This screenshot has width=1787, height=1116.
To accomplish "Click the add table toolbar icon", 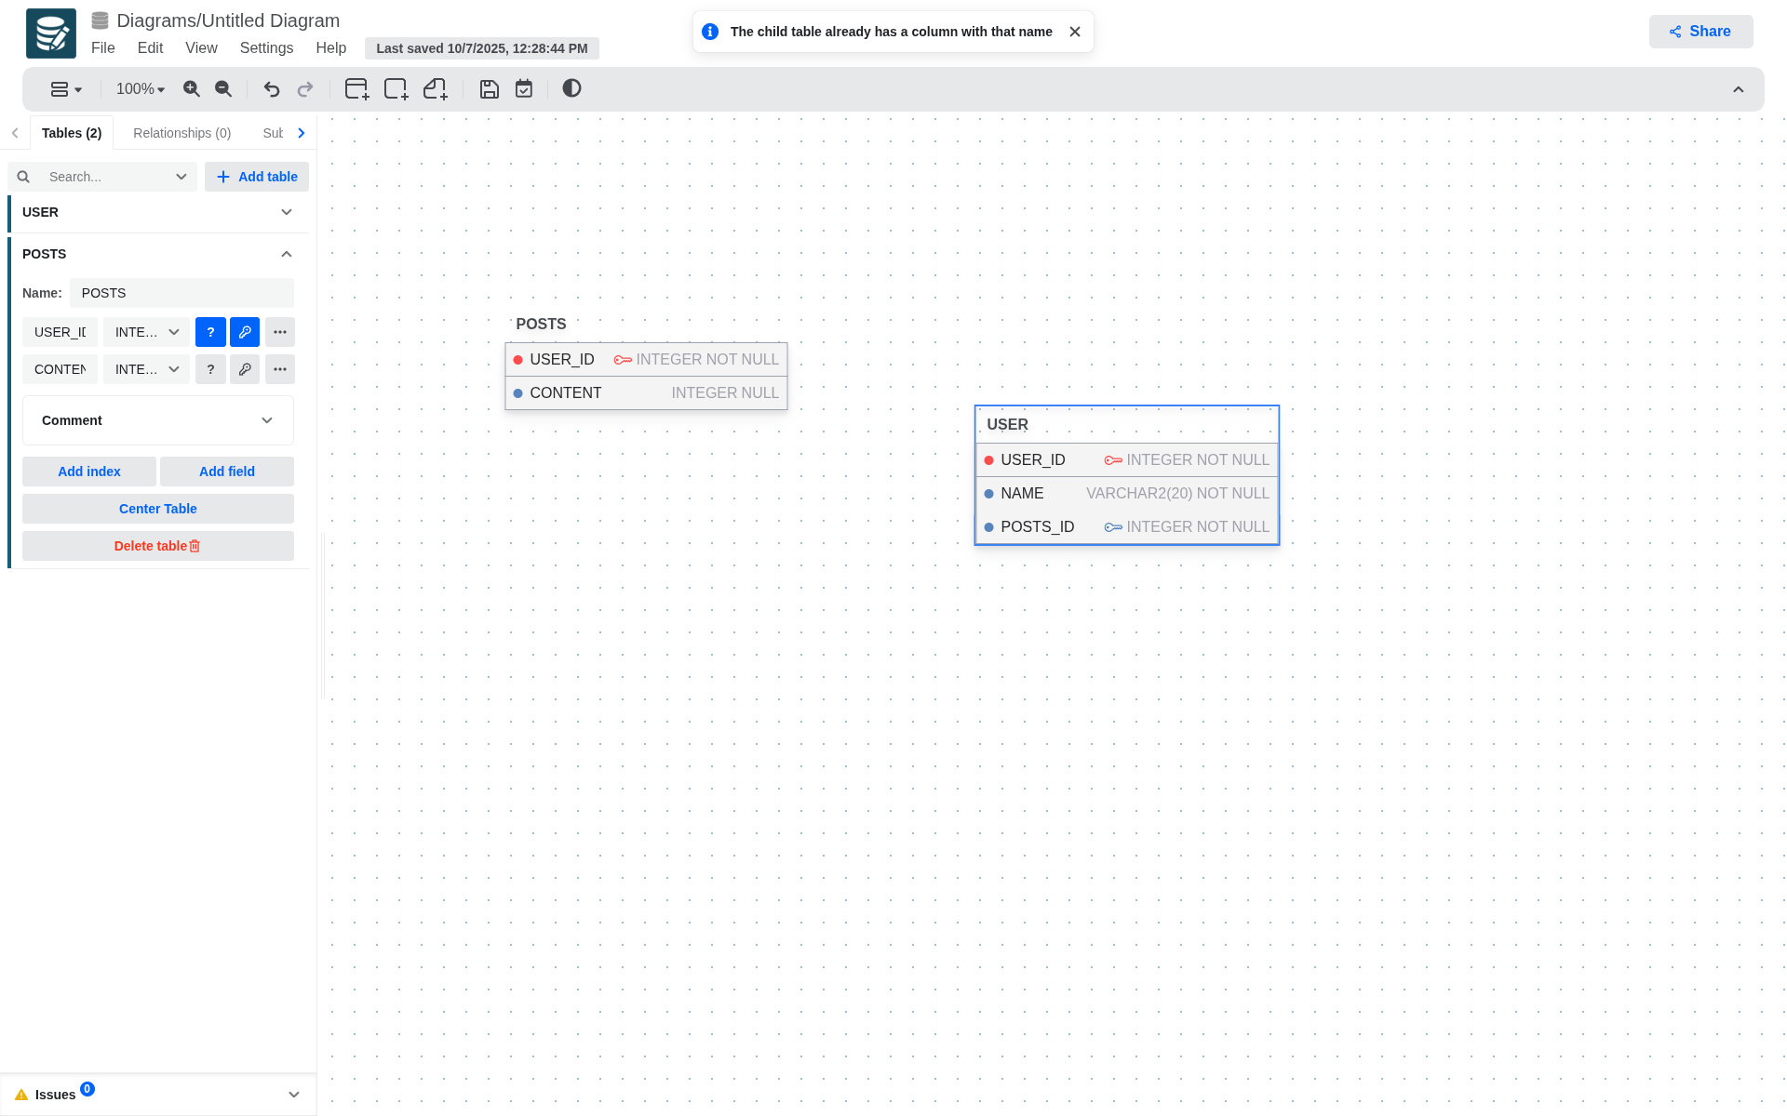I will coord(356,89).
